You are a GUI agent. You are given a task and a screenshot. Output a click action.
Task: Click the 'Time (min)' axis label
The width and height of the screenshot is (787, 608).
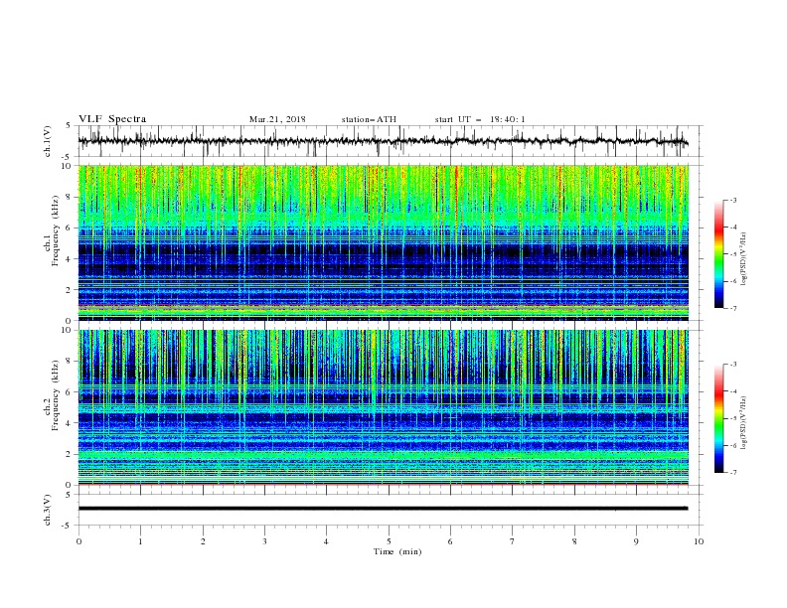point(397,551)
